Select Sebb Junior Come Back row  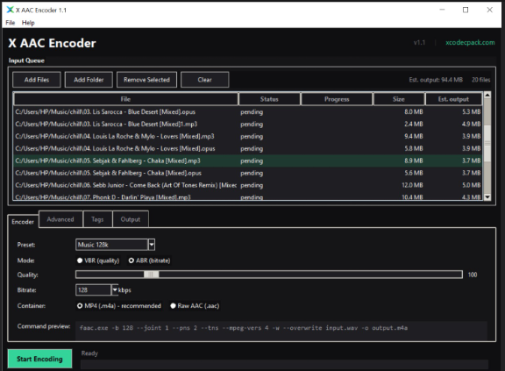247,185
